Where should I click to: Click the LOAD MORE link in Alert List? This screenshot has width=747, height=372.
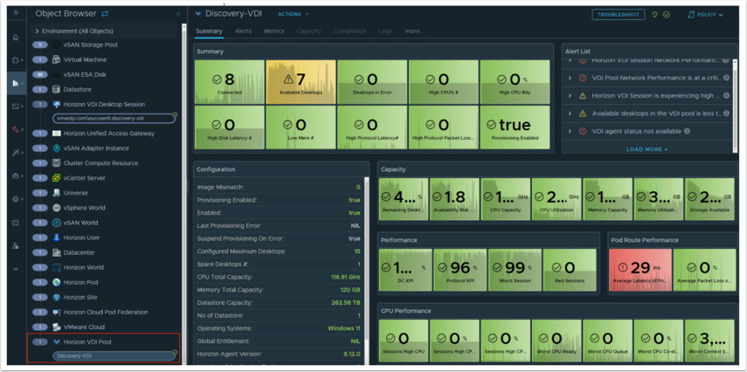pos(647,149)
